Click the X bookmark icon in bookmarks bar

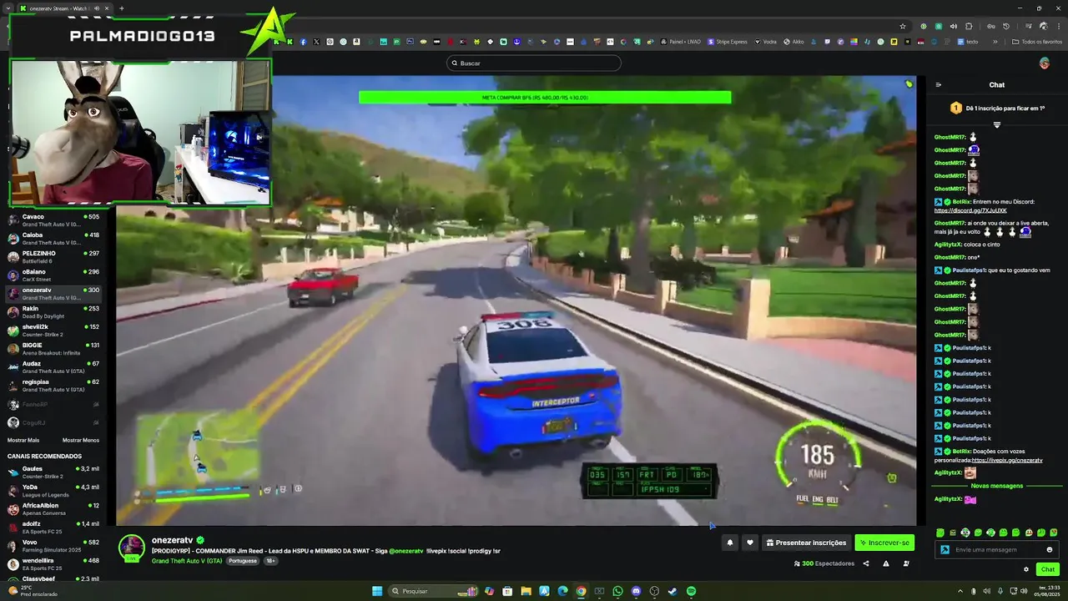(x=316, y=42)
